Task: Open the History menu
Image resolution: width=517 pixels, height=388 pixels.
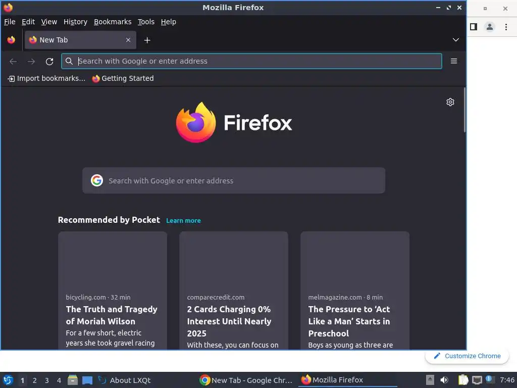Action: pos(75,22)
